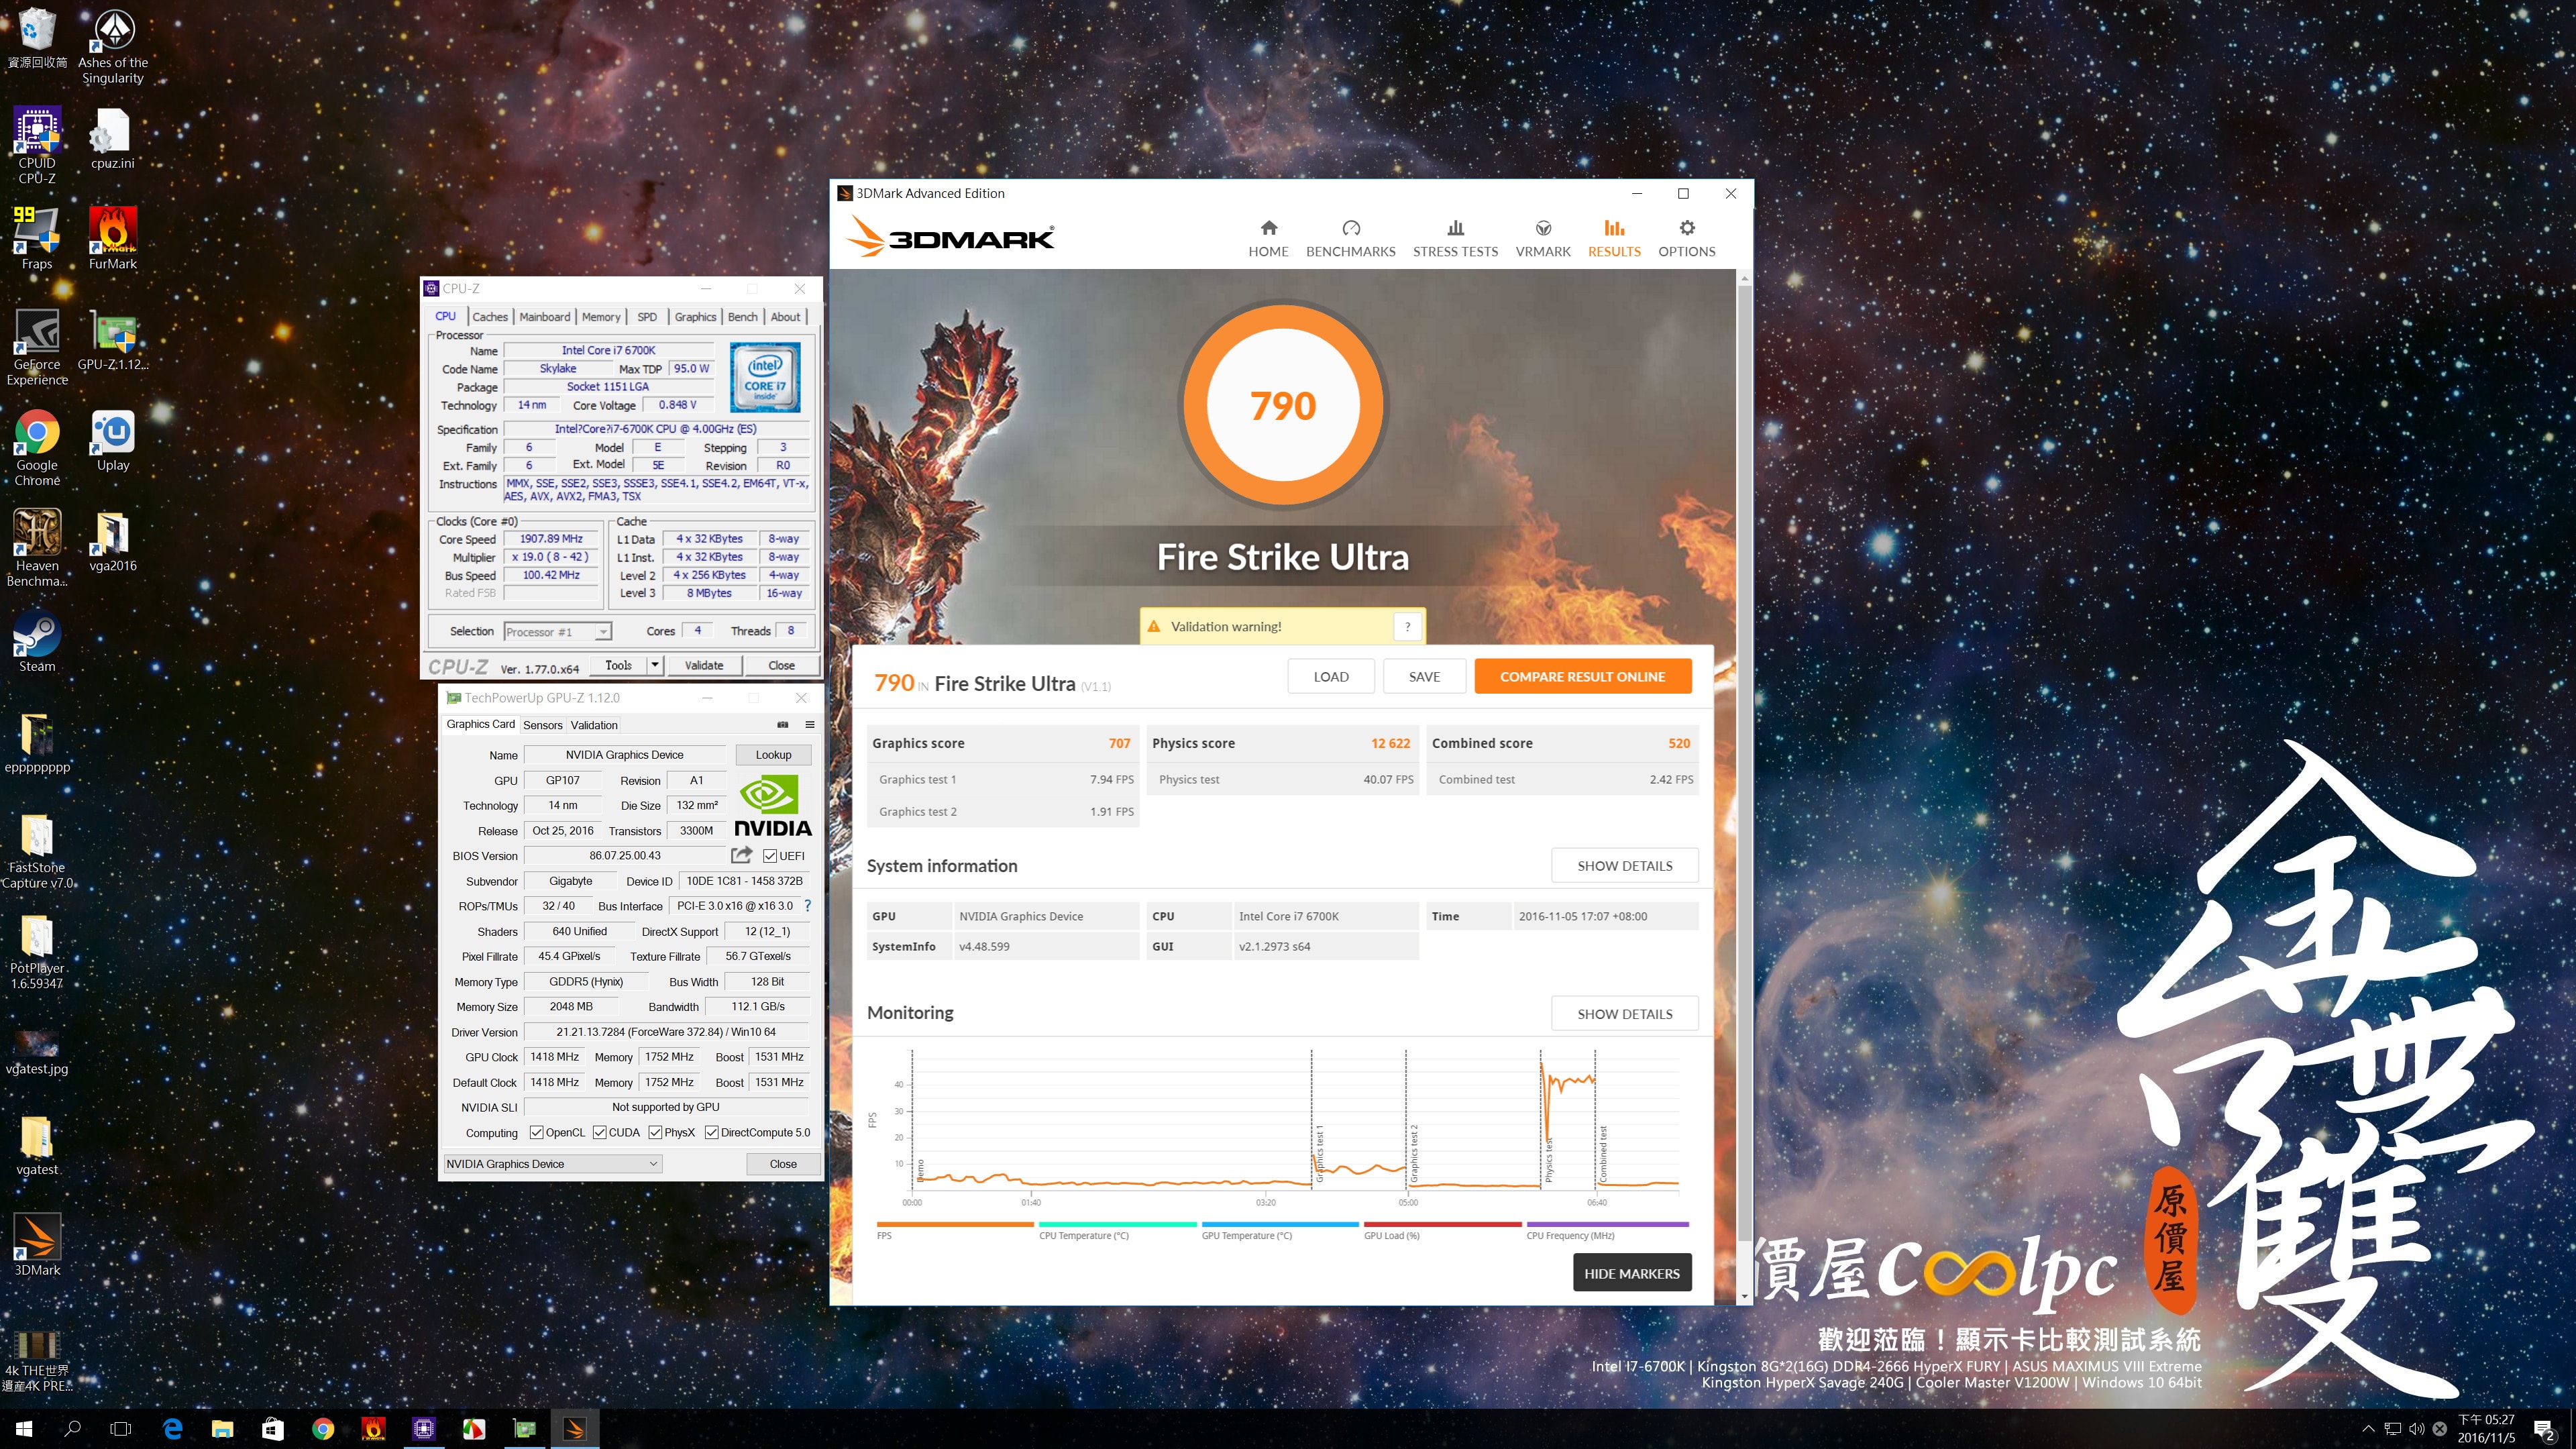Switch to the Sensors tab in GPU-Z
Viewport: 2576px width, 1449px height.
pos(543,725)
